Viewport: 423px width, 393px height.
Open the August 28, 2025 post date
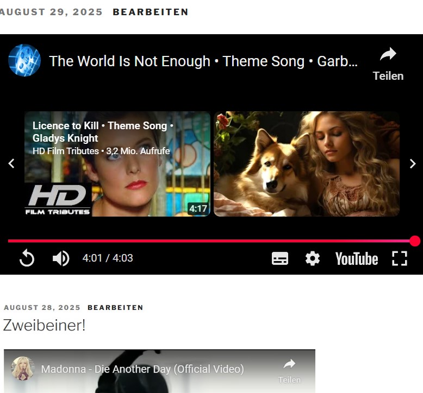42,308
